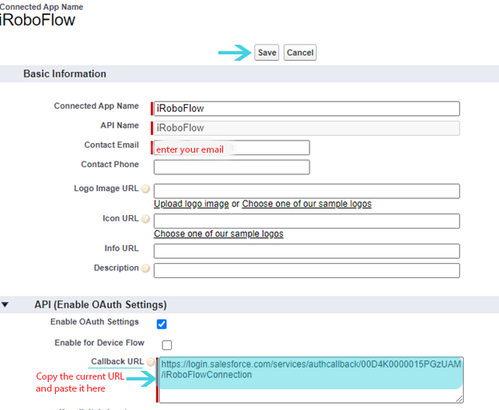Collapse API (Enable OAuth Settings) section
This screenshot has height=410, width=499.
click(6, 305)
